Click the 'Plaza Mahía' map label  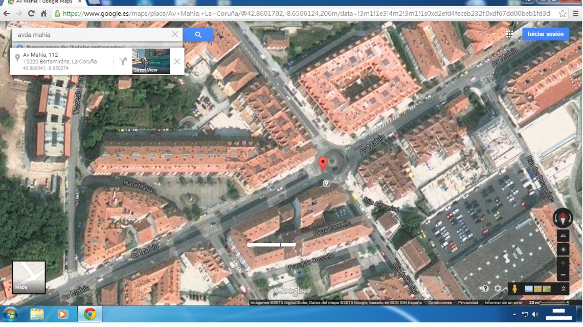pos(138,186)
